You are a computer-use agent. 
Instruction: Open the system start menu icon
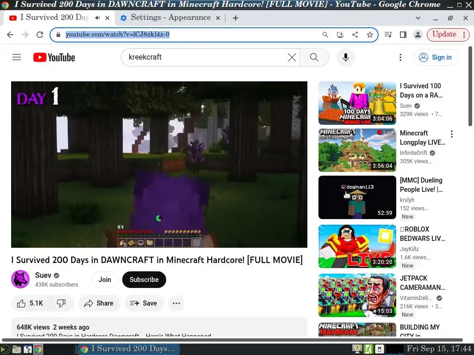point(5,349)
